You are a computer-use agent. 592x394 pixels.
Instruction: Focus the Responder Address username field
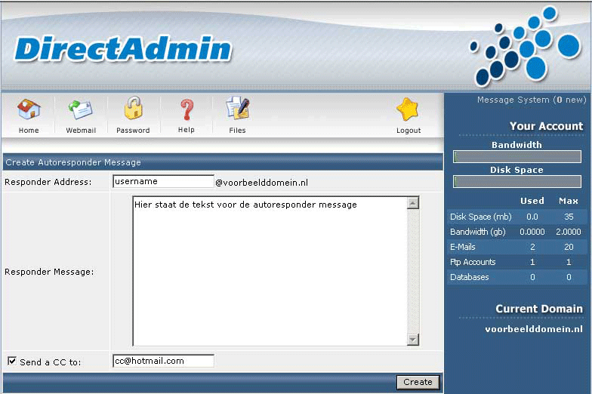click(x=163, y=181)
